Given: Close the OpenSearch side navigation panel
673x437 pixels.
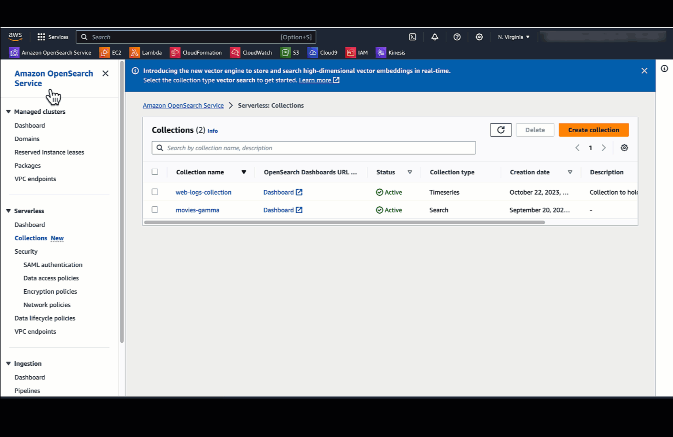Looking at the screenshot, I should pyautogui.click(x=106, y=73).
